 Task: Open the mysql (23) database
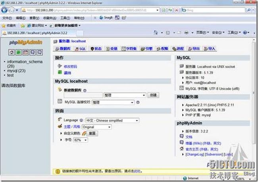point(16,71)
